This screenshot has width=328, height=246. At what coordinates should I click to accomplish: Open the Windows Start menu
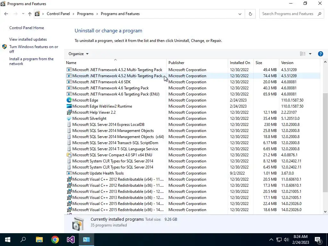[8, 240]
